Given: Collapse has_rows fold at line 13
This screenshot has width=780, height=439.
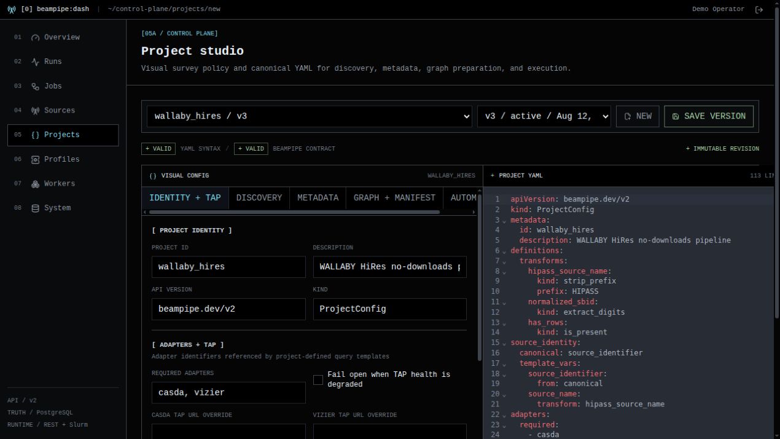Looking at the screenshot, I should pyautogui.click(x=504, y=323).
